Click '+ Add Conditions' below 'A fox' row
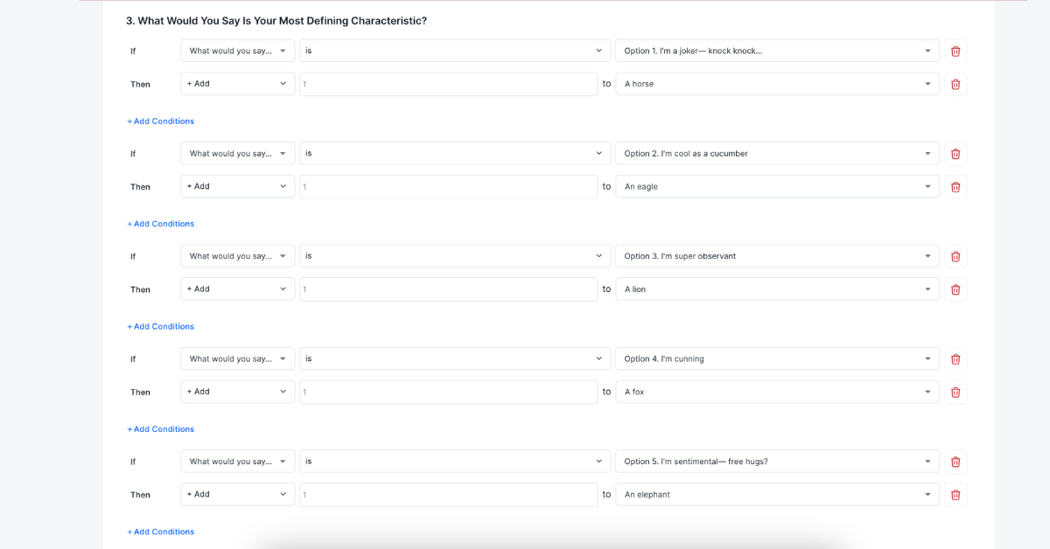 (161, 429)
